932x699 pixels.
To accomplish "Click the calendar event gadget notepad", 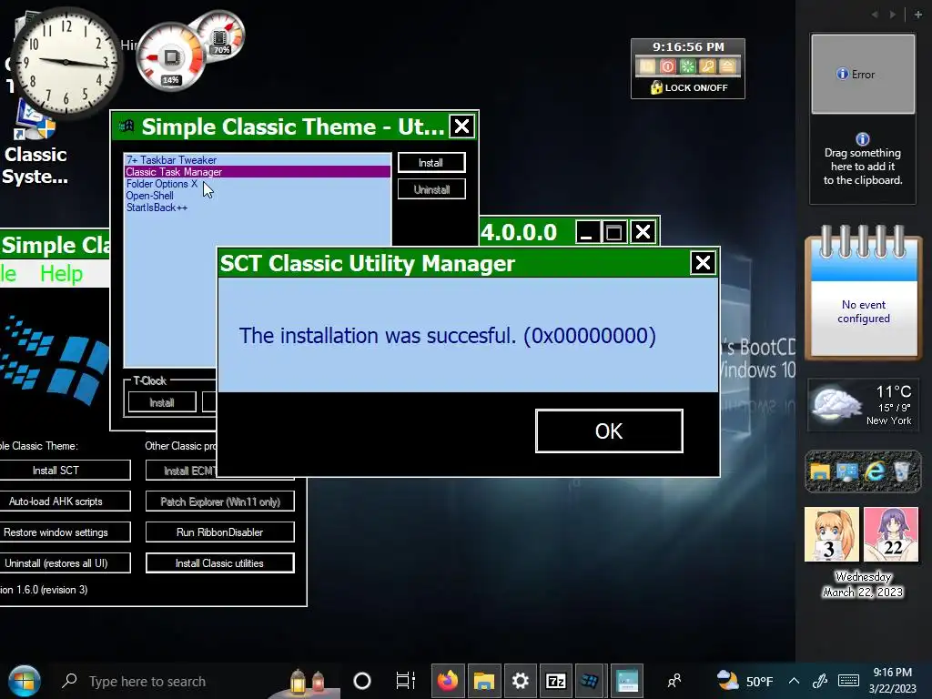I will 863,292.
